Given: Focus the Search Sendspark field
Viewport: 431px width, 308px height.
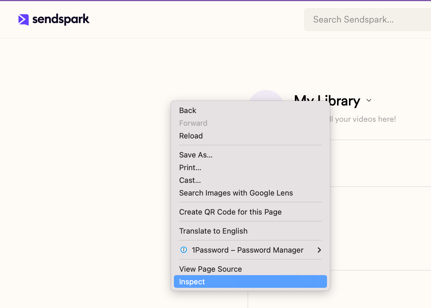Looking at the screenshot, I should [367, 20].
